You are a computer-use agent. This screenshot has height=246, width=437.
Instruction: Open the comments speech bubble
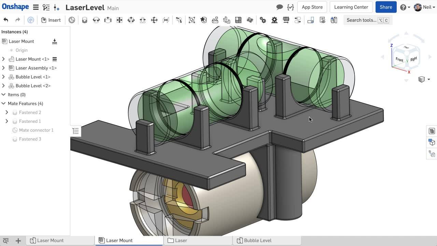pos(280,7)
